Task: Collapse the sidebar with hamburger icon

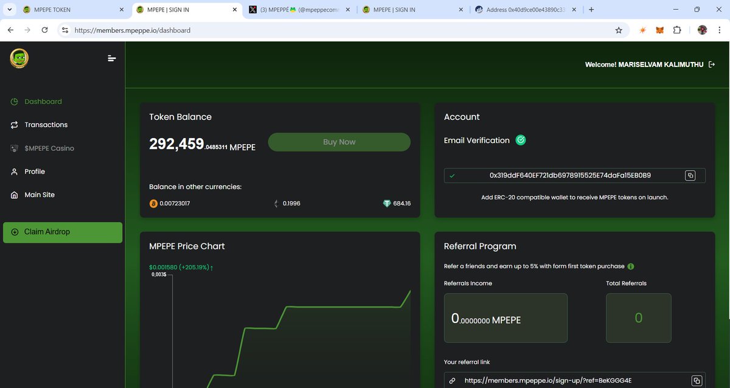Action: pos(111,58)
